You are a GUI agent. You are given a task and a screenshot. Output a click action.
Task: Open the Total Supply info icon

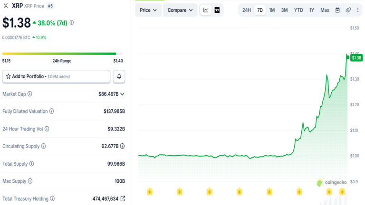coord(31,164)
